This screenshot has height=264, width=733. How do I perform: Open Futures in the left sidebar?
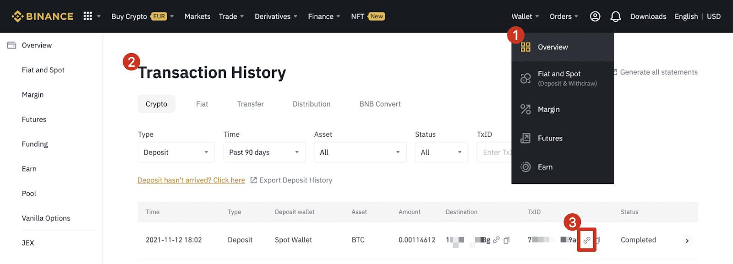tap(34, 119)
